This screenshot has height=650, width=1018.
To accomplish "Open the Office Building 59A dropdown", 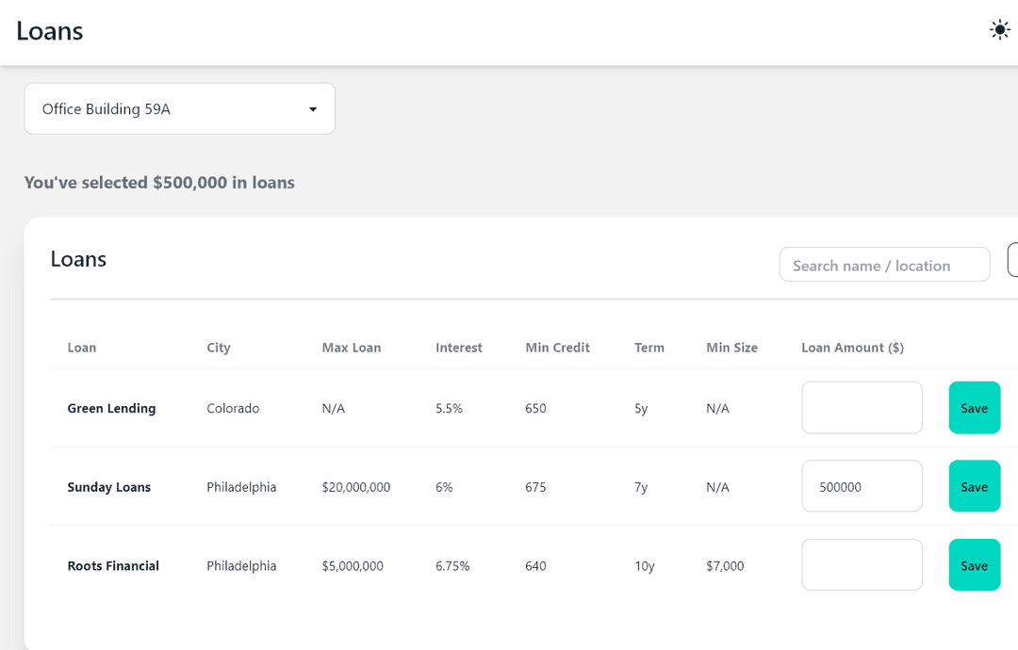I will pos(179,109).
